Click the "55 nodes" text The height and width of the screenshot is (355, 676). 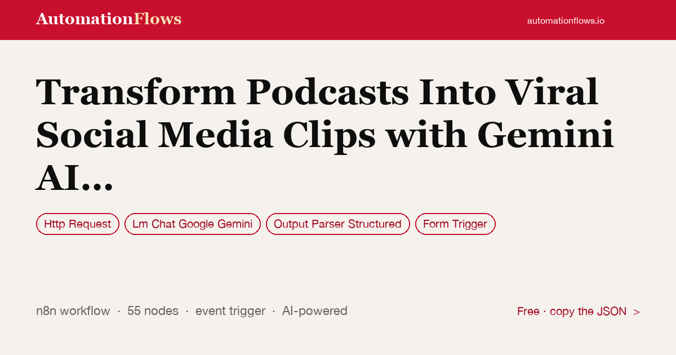(153, 310)
